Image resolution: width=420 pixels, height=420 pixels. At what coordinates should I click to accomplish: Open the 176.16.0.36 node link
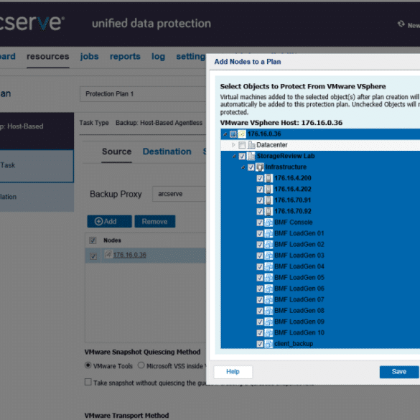(x=130, y=255)
